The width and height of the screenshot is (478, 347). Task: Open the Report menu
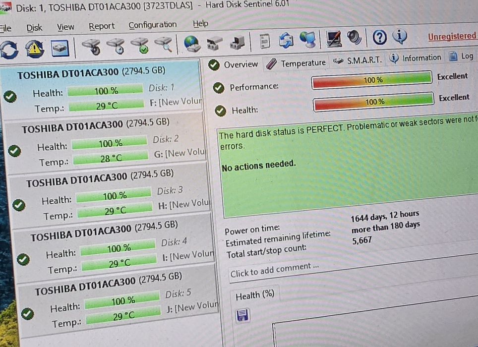[102, 26]
